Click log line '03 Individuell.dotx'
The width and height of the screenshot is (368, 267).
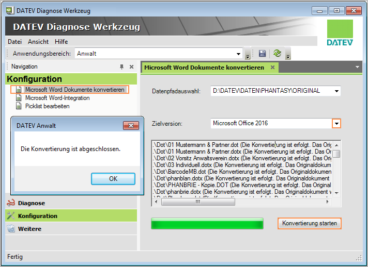[242, 165]
